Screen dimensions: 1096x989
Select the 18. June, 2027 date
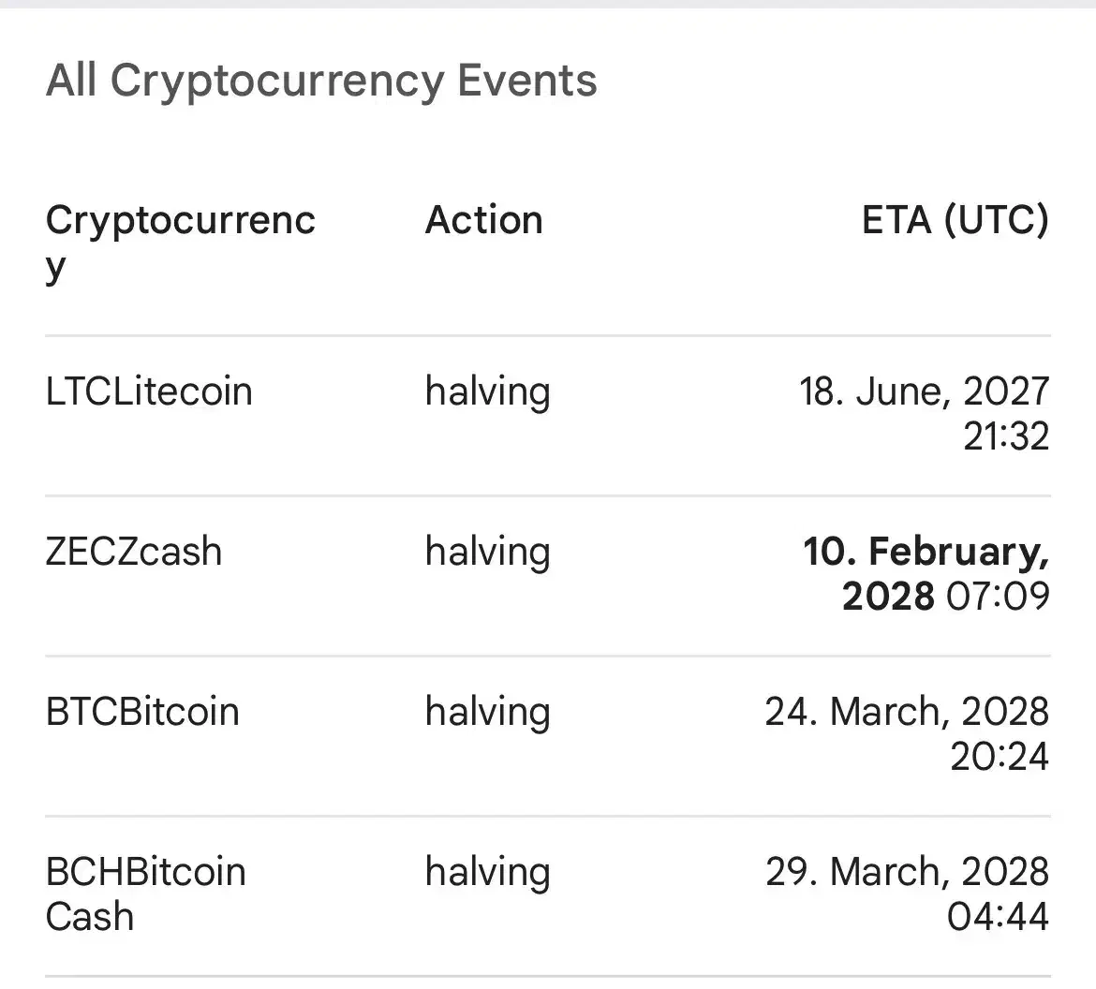(x=924, y=391)
